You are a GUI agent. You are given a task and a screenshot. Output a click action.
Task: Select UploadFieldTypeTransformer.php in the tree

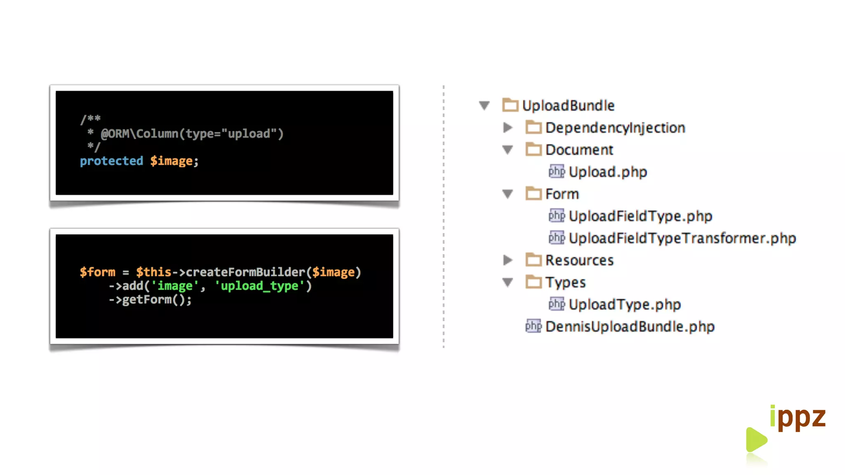[682, 238]
